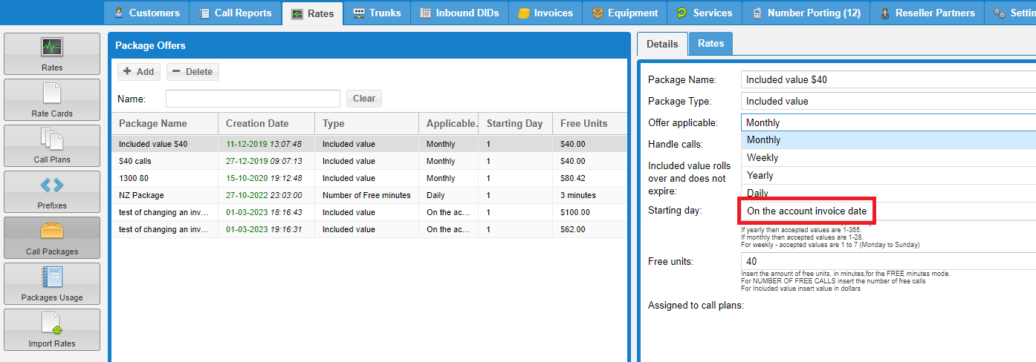Click Add package button
The width and height of the screenshot is (1036, 362).
point(138,72)
